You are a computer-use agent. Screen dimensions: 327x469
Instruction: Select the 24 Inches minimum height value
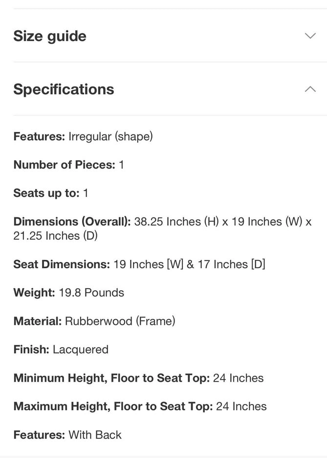click(x=238, y=378)
